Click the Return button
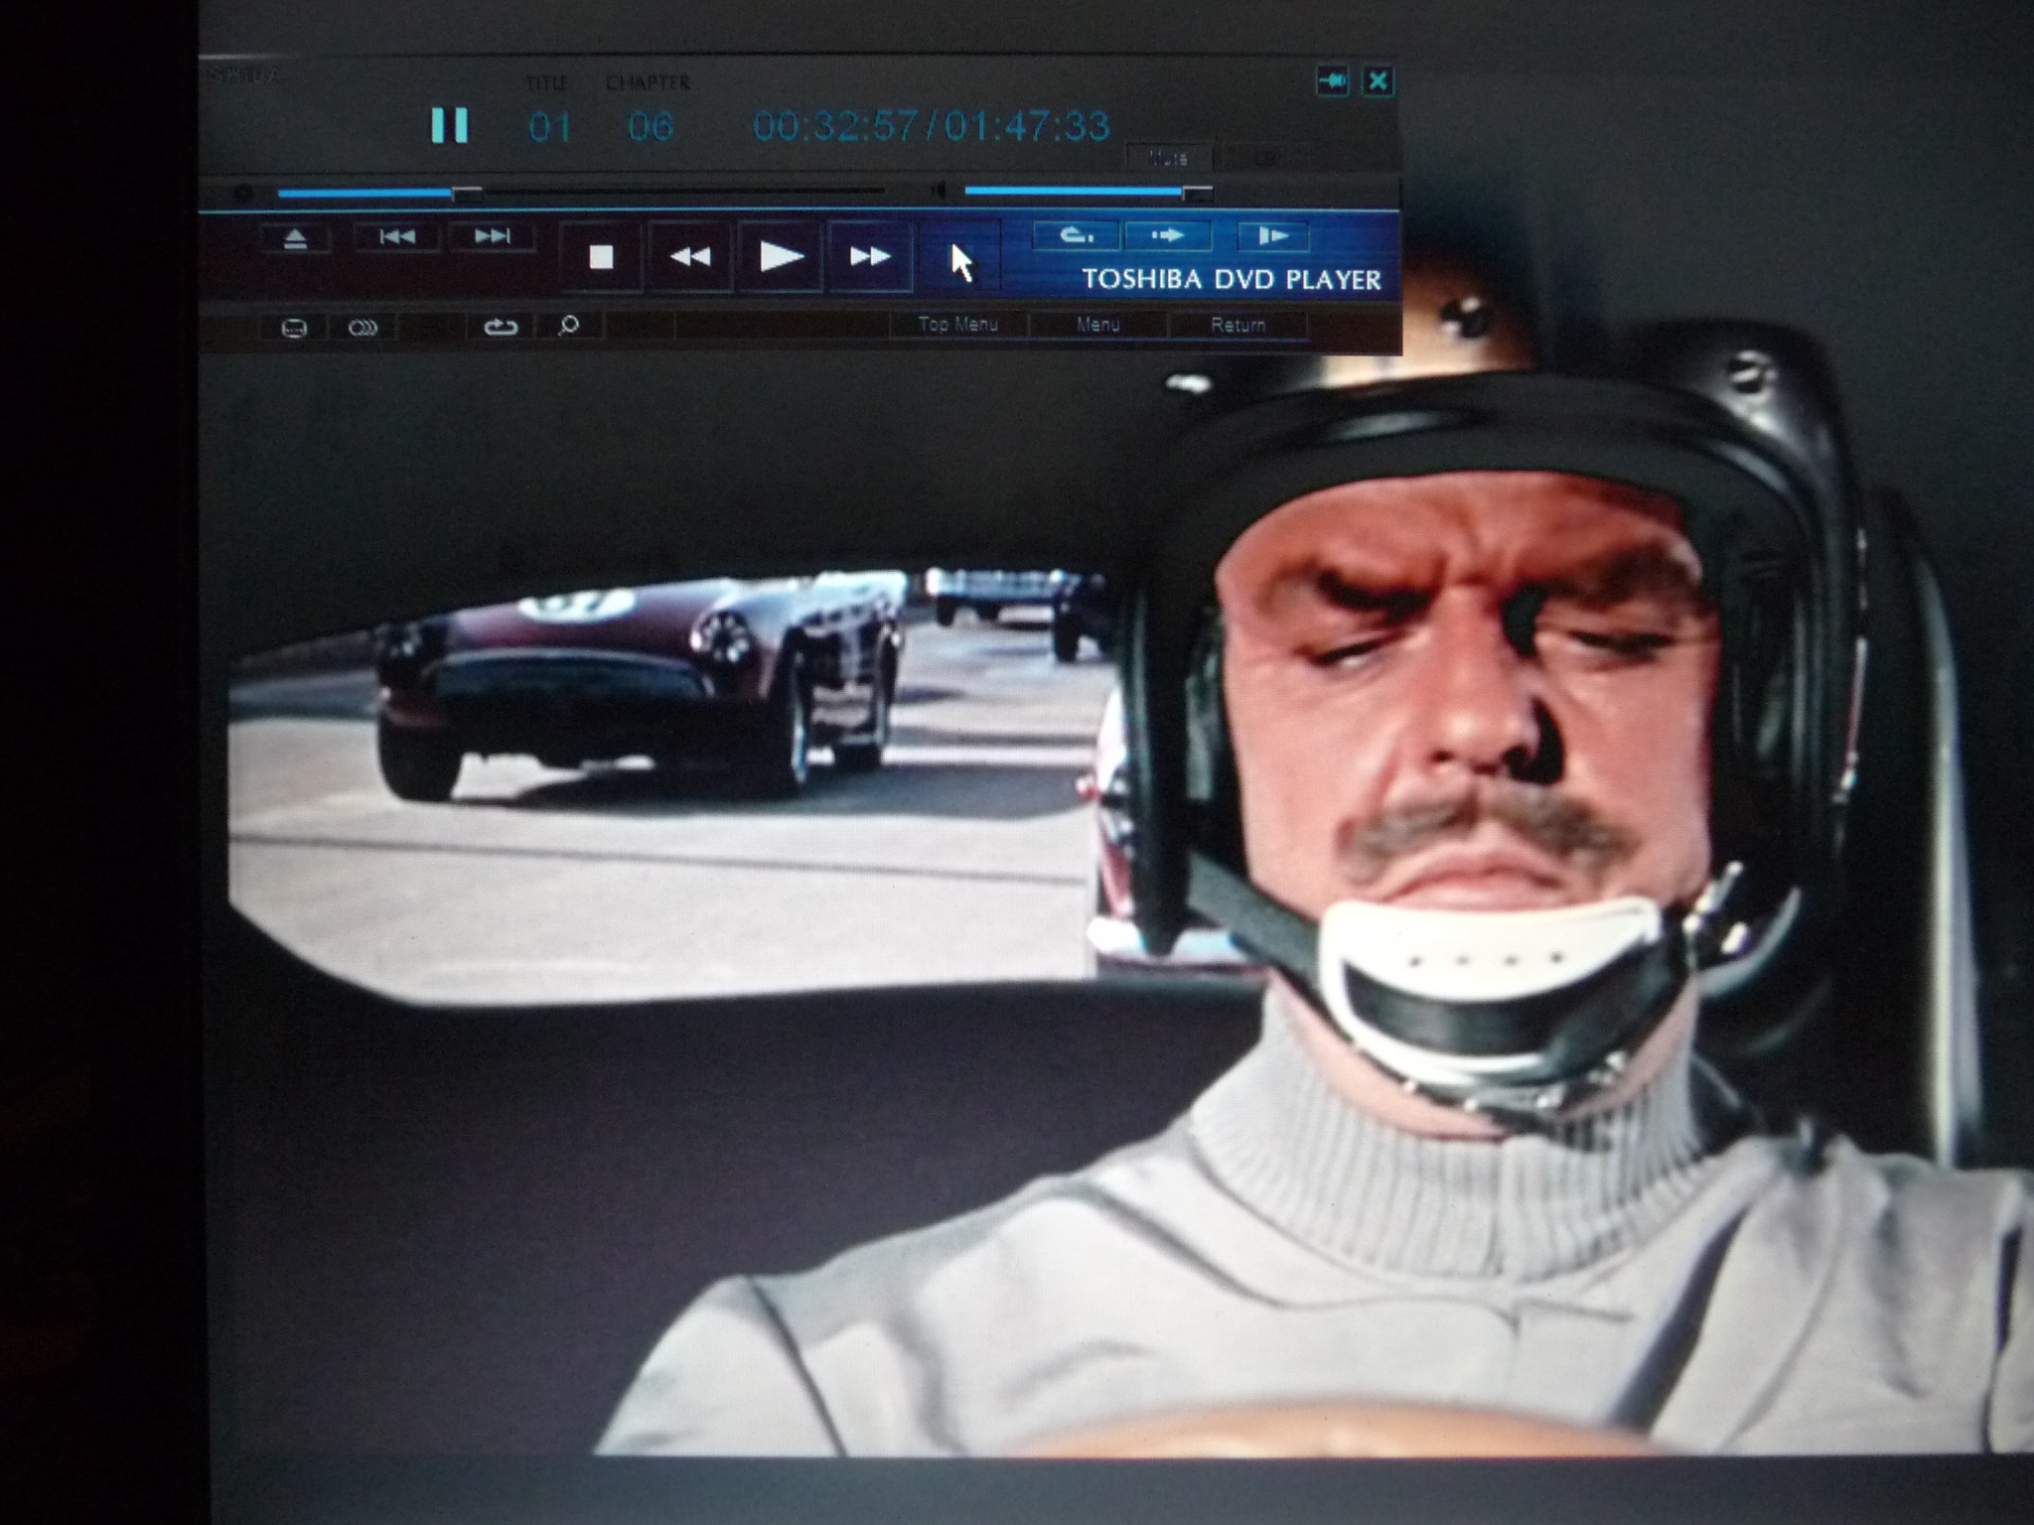This screenshot has height=1525, width=2034. click(x=1237, y=325)
